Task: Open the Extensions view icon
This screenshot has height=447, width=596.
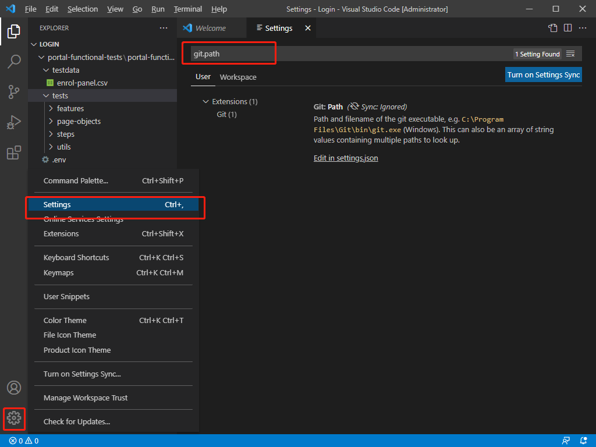Action: (13, 152)
